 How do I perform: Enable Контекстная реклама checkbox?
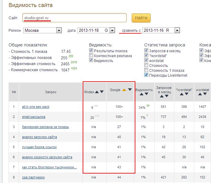pos(91,56)
